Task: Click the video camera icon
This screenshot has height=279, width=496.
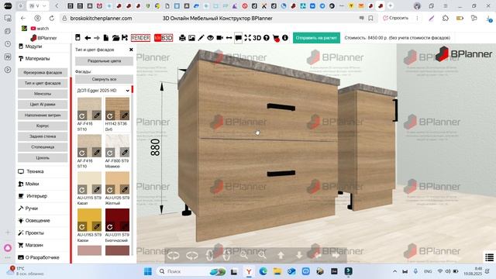Action: tap(219, 38)
